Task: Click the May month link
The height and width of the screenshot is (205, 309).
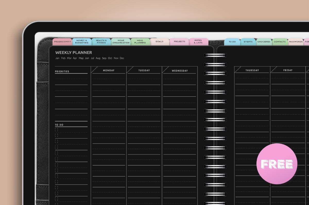Action: coord(81,58)
